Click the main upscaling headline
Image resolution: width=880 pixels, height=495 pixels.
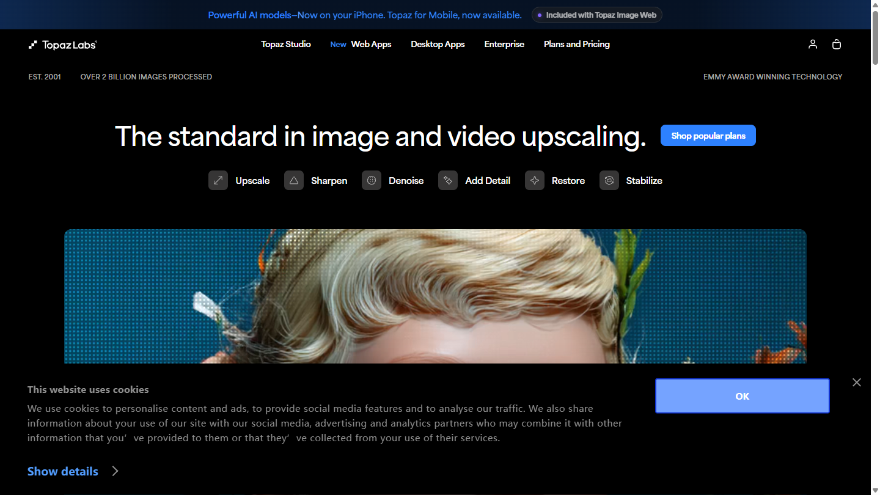pos(380,136)
